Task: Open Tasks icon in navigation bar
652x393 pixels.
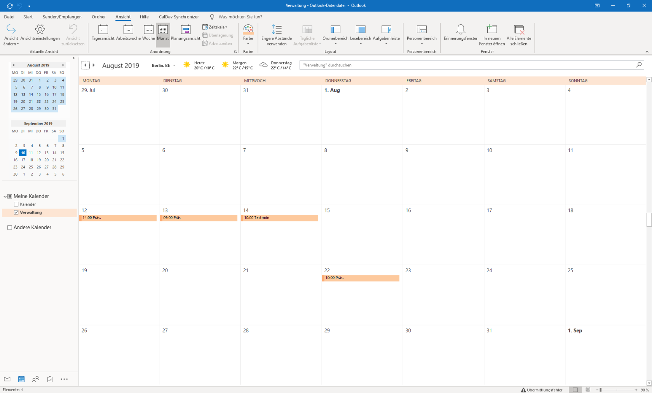Action: [x=50, y=379]
